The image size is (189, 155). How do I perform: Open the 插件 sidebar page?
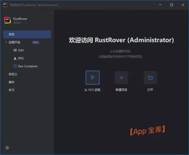[12, 82]
